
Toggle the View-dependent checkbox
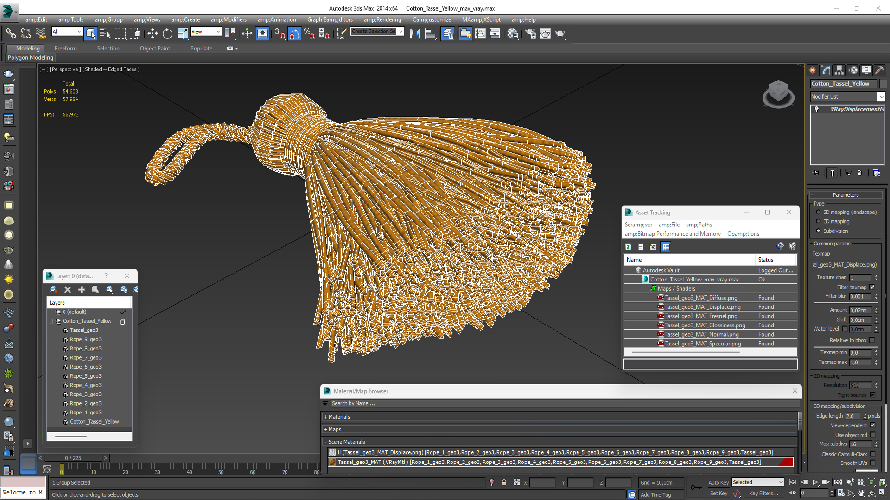click(x=872, y=425)
